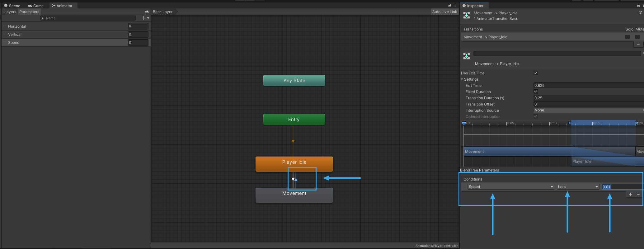Click the Animator panel lock icon
This screenshot has width=644, height=249.
click(449, 6)
